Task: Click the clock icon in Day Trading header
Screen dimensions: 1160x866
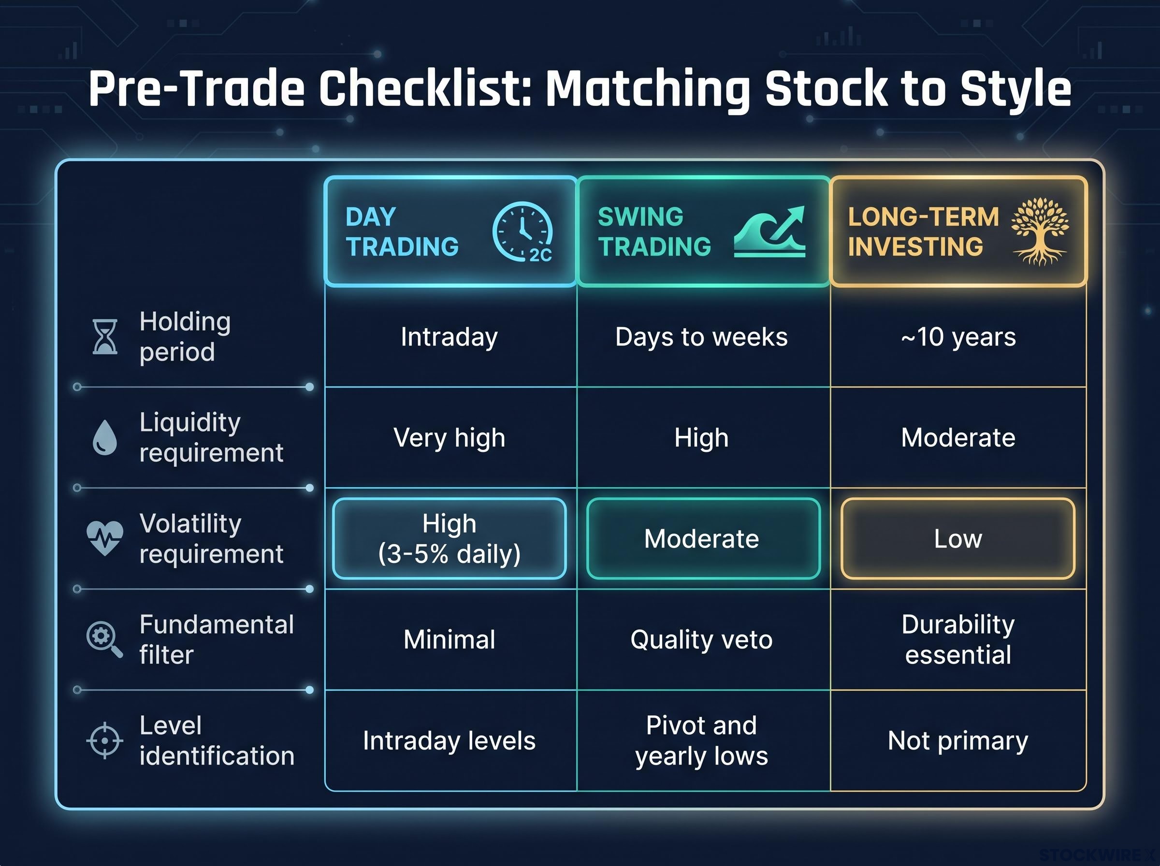Action: point(522,231)
